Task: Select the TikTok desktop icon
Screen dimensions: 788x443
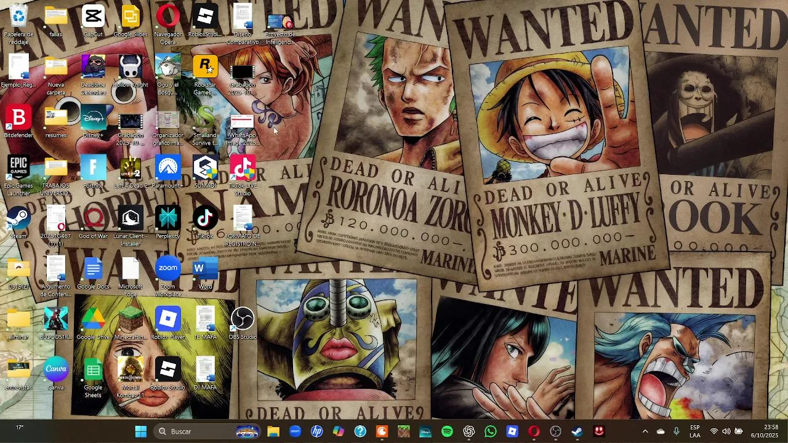Action: [205, 223]
